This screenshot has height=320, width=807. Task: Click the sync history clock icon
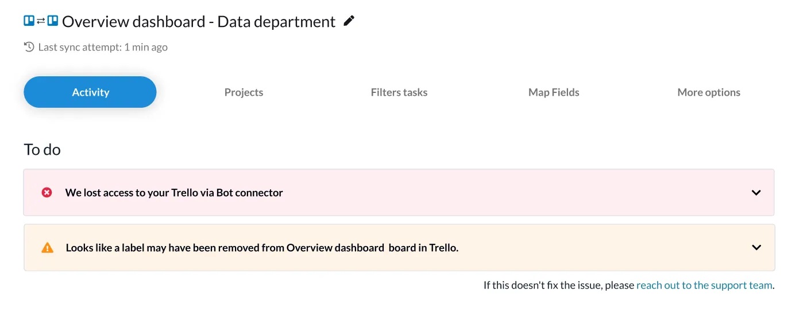point(29,47)
